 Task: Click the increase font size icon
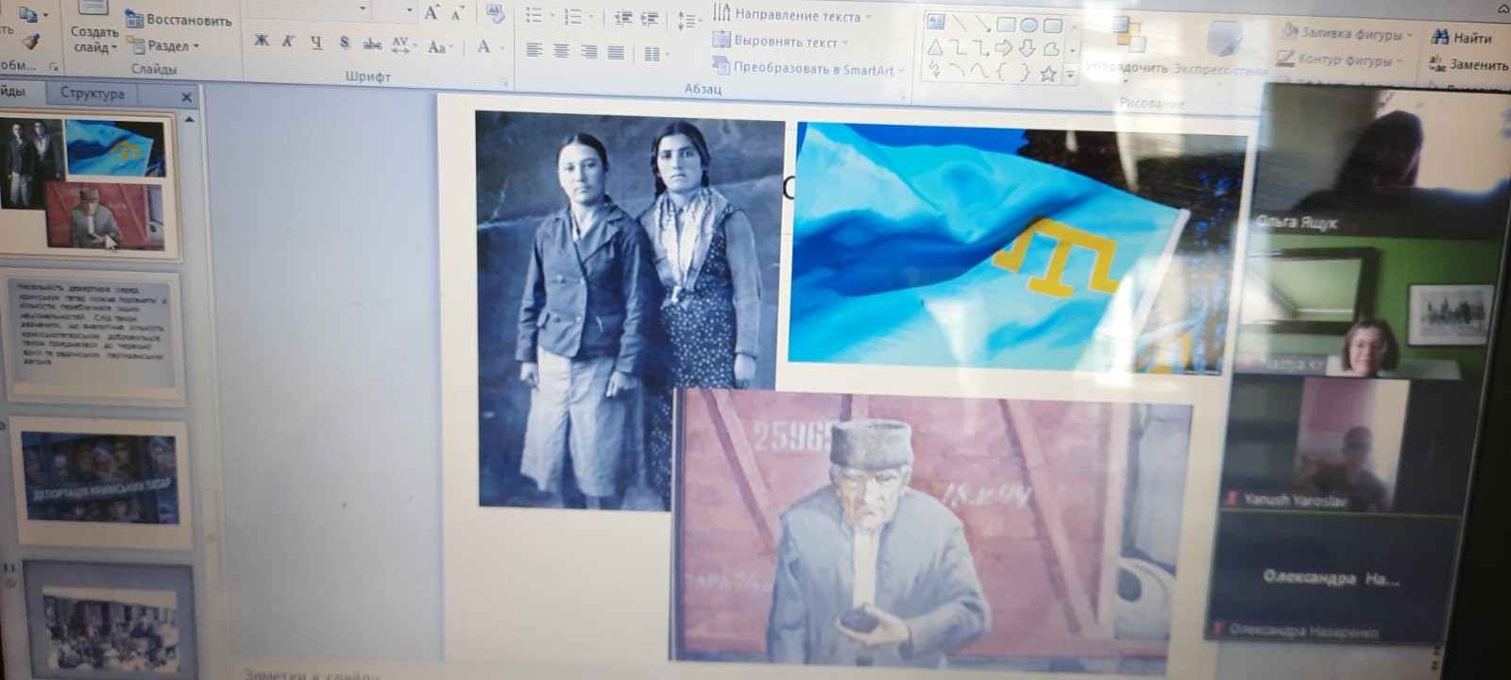coord(432,13)
